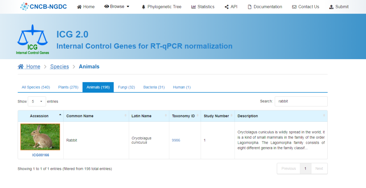The height and width of the screenshot is (188, 366).
Task: Expand the Show entries dropdown
Action: pyautogui.click(x=37, y=101)
